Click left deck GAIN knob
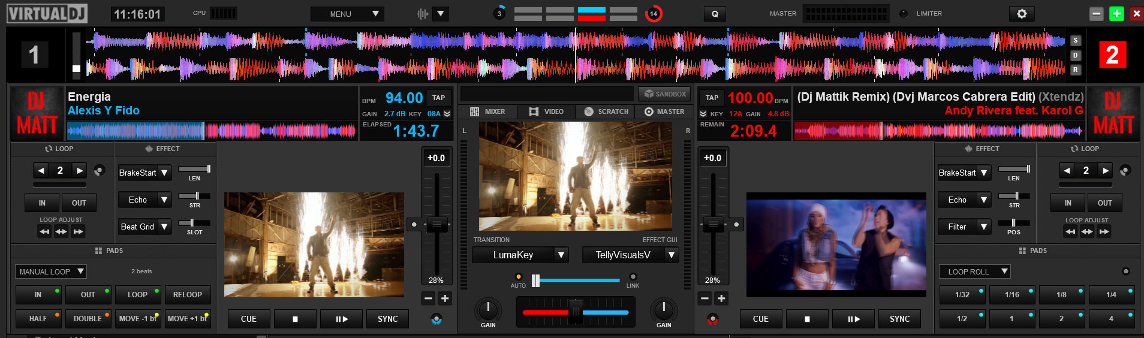Viewport: 1144px width, 338px height. 488,310
